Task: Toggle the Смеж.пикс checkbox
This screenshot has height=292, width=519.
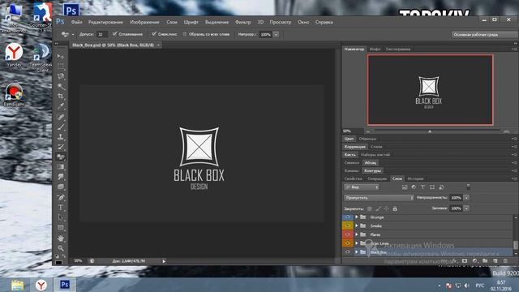Action: (x=153, y=34)
